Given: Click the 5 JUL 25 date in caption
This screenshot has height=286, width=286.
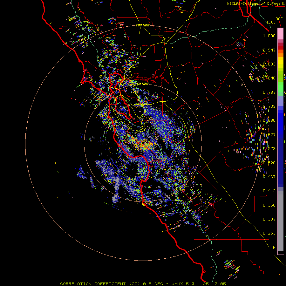Looking at the screenshot, I should click(197, 284).
